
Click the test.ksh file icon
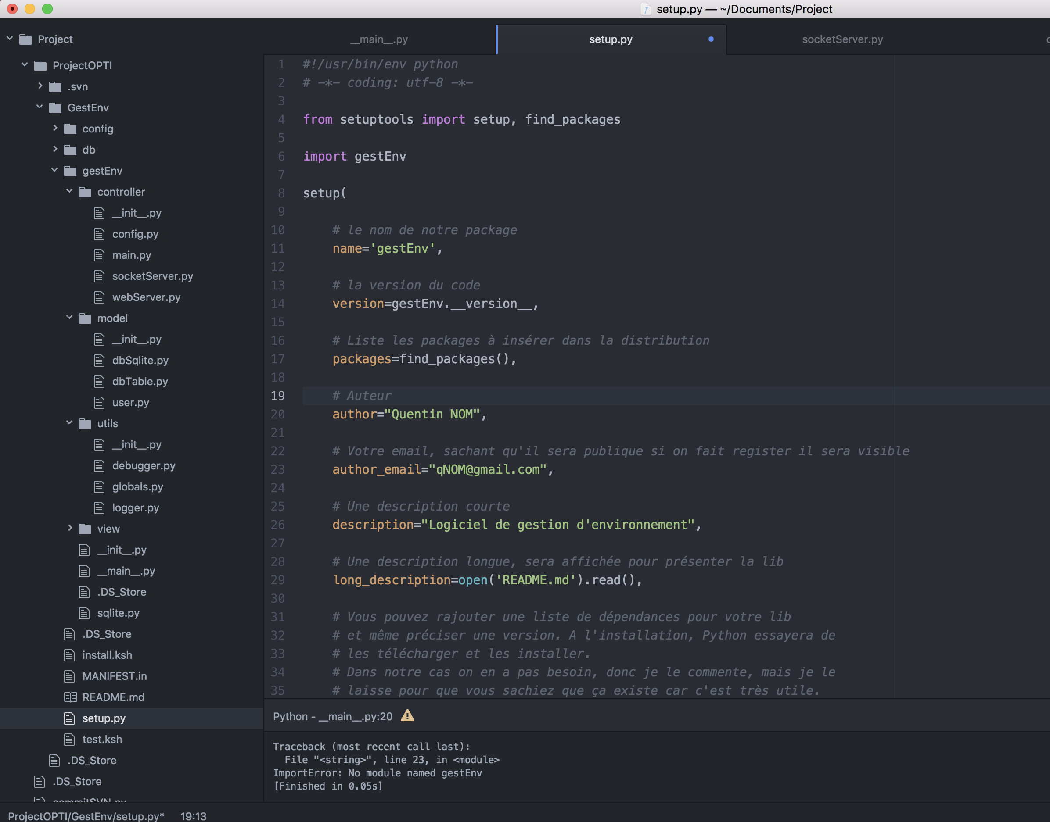(x=69, y=739)
